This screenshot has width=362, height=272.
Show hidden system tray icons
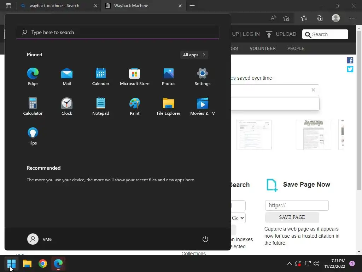point(289,263)
